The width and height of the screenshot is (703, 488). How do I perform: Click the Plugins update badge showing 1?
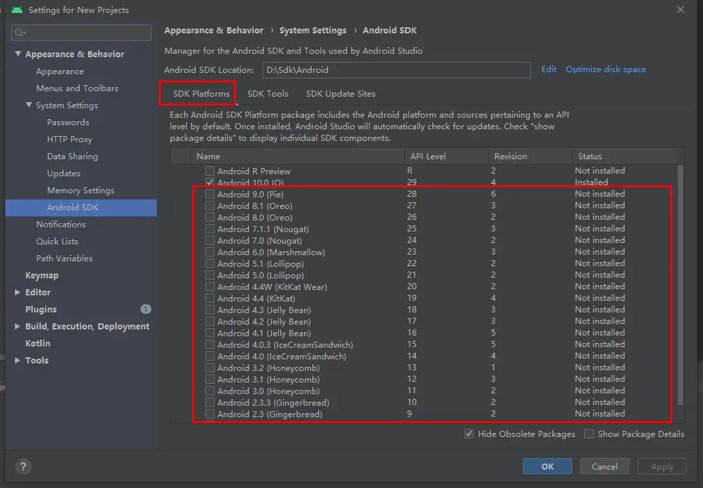tap(146, 309)
